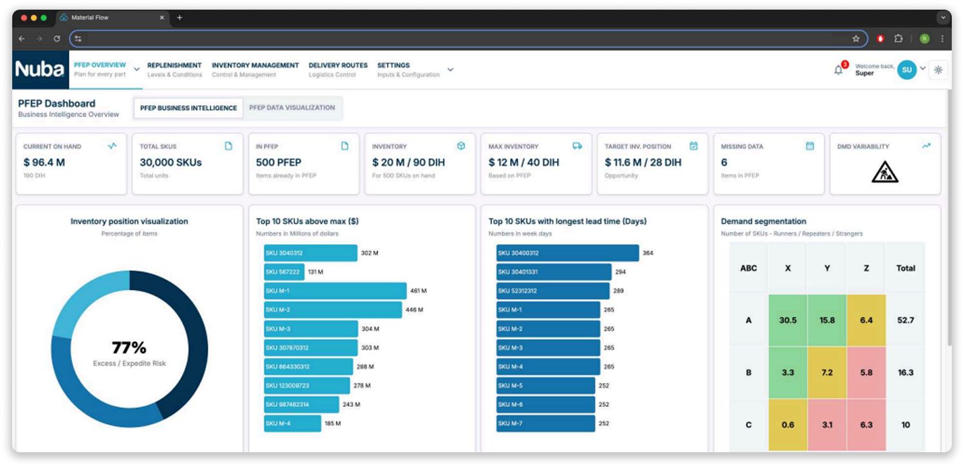Open the user profile dropdown arrow

point(923,69)
